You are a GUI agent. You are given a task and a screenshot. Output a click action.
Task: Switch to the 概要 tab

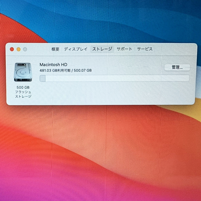[55, 49]
